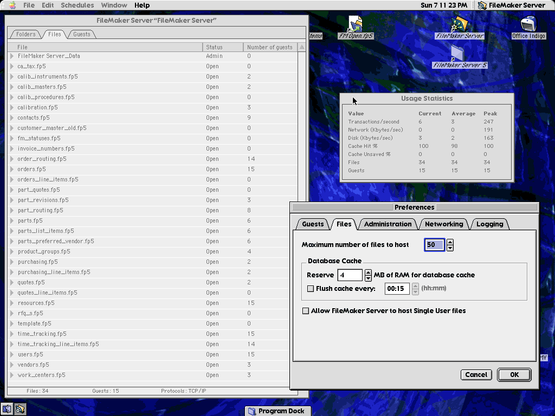Viewport: 555px width, 416px height.
Task: Decrease maximum number of files stepper
Action: click(x=450, y=248)
